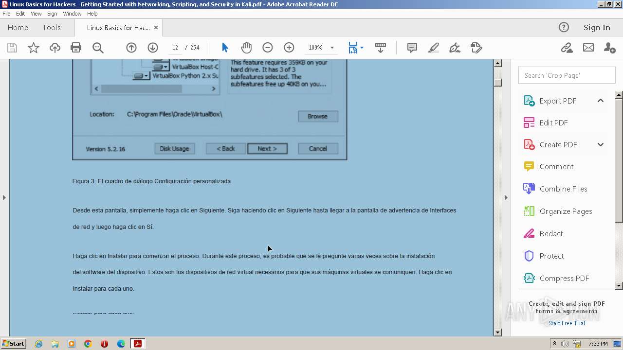Viewport: 623px width, 350px height.
Task: Open the File menu
Action: tap(6, 14)
